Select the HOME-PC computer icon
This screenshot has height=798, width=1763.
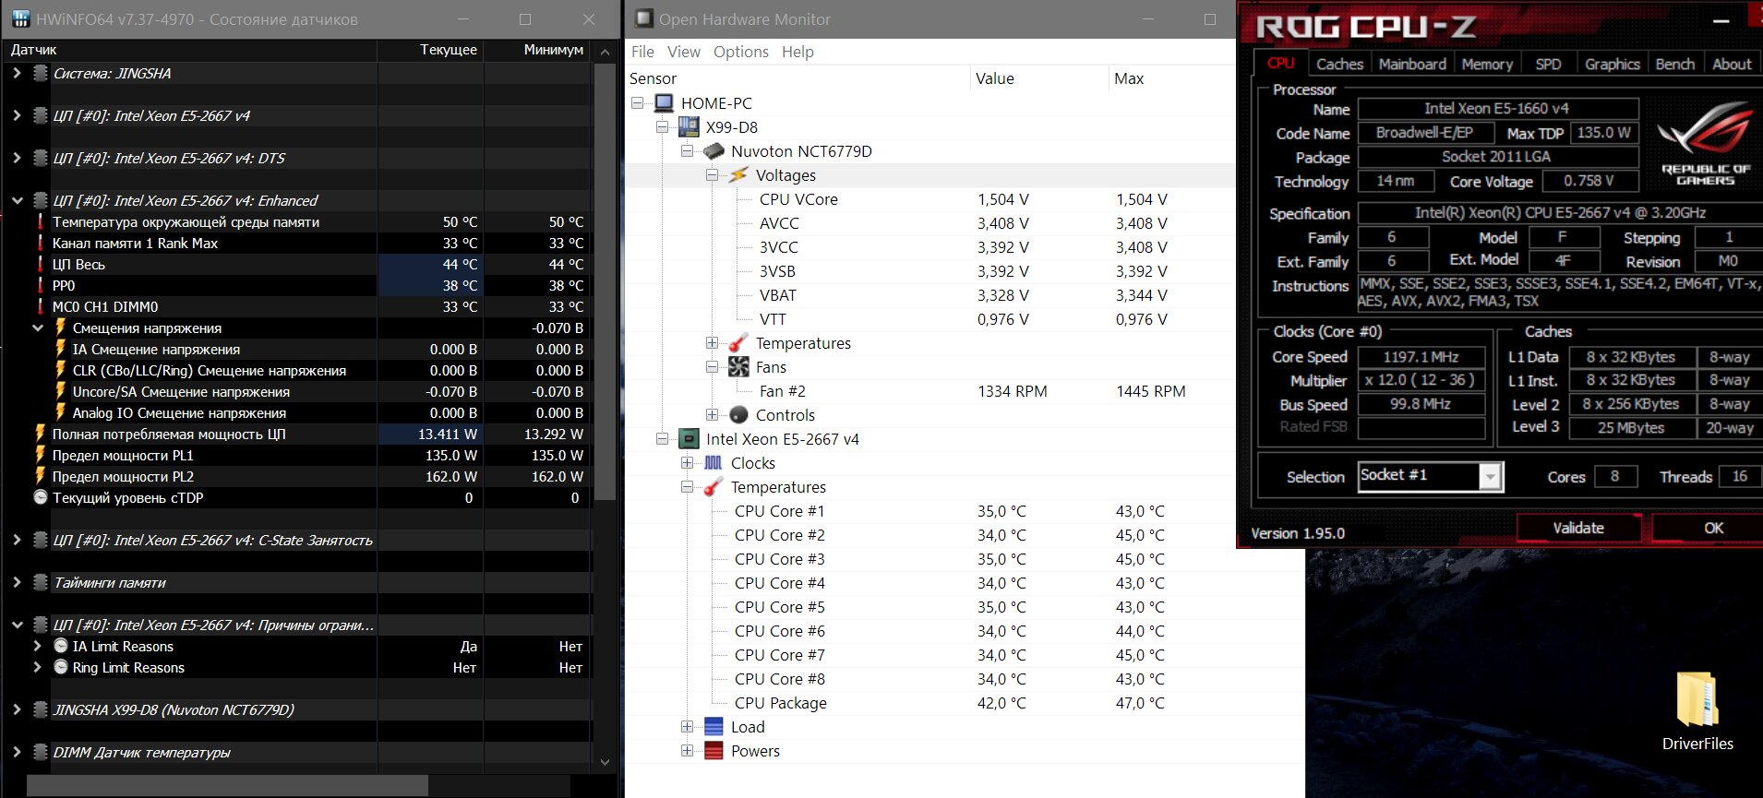(664, 103)
